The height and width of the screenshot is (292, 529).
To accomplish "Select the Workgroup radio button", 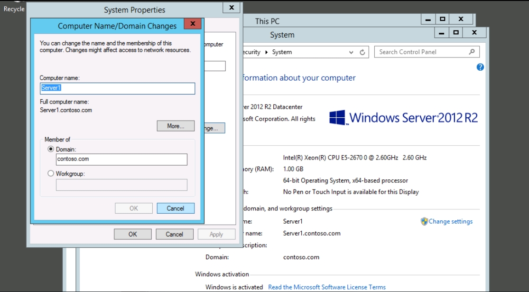I will point(51,173).
